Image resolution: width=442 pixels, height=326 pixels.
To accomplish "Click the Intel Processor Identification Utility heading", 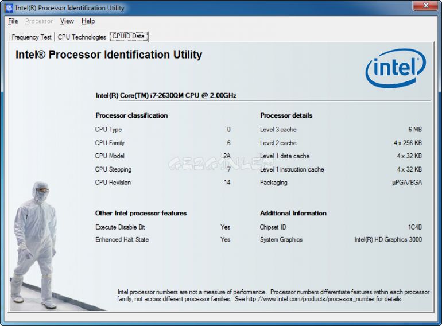I will tap(109, 55).
